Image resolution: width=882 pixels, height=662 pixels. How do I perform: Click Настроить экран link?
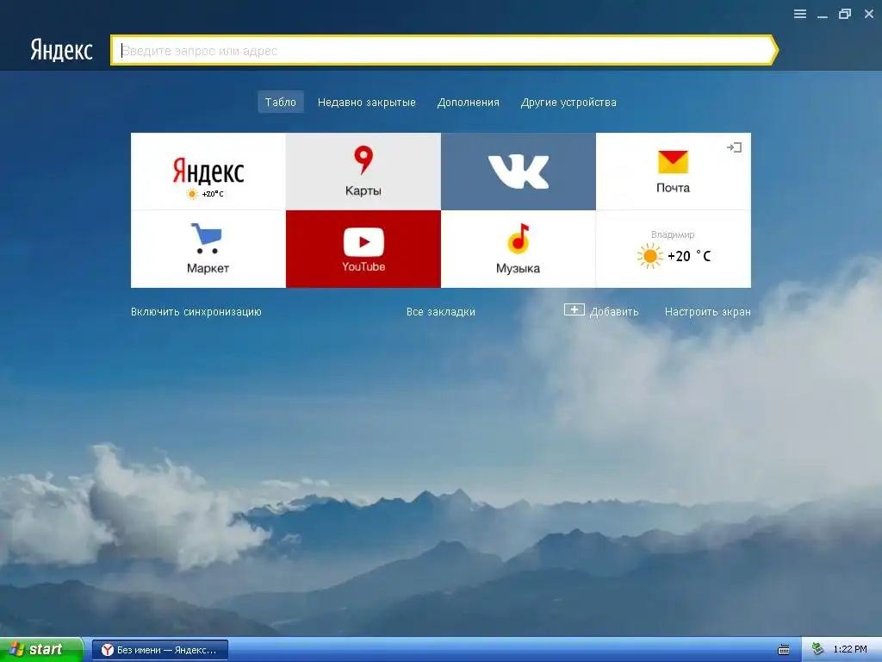point(708,311)
